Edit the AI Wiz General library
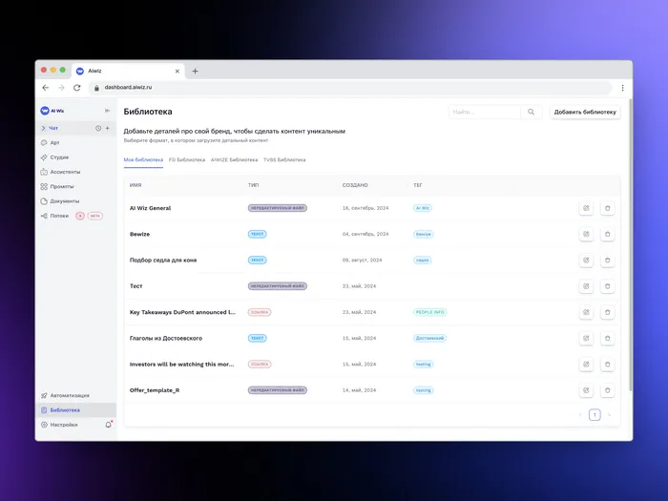Screen dimensions: 668x501 586,207
